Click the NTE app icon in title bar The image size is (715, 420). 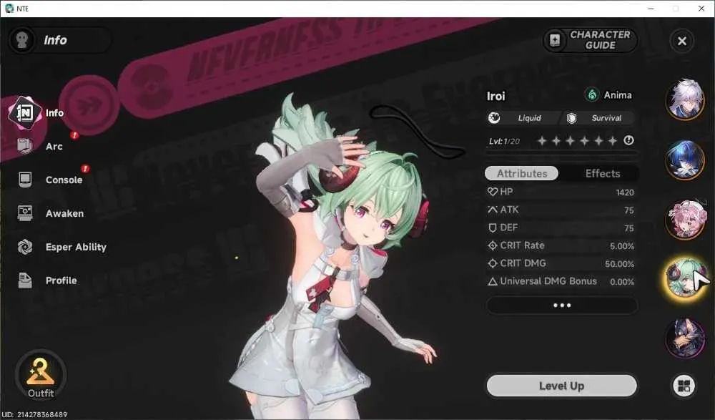pyautogui.click(x=9, y=8)
